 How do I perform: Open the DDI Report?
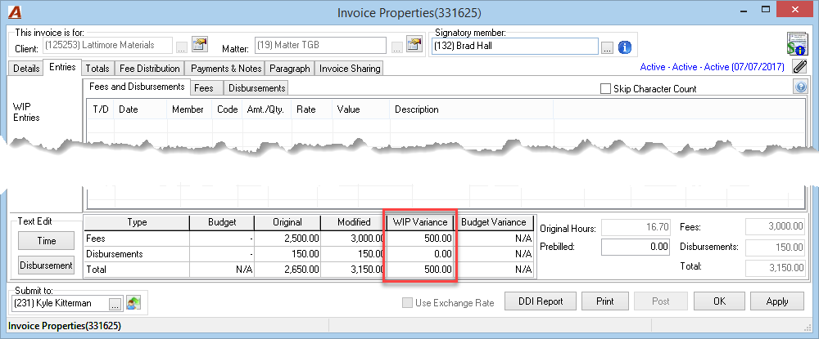point(541,301)
